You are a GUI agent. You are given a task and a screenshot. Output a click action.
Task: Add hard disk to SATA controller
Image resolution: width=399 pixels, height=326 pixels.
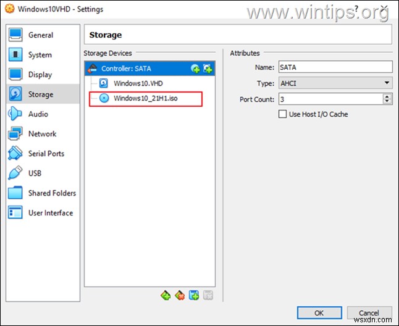(208, 69)
